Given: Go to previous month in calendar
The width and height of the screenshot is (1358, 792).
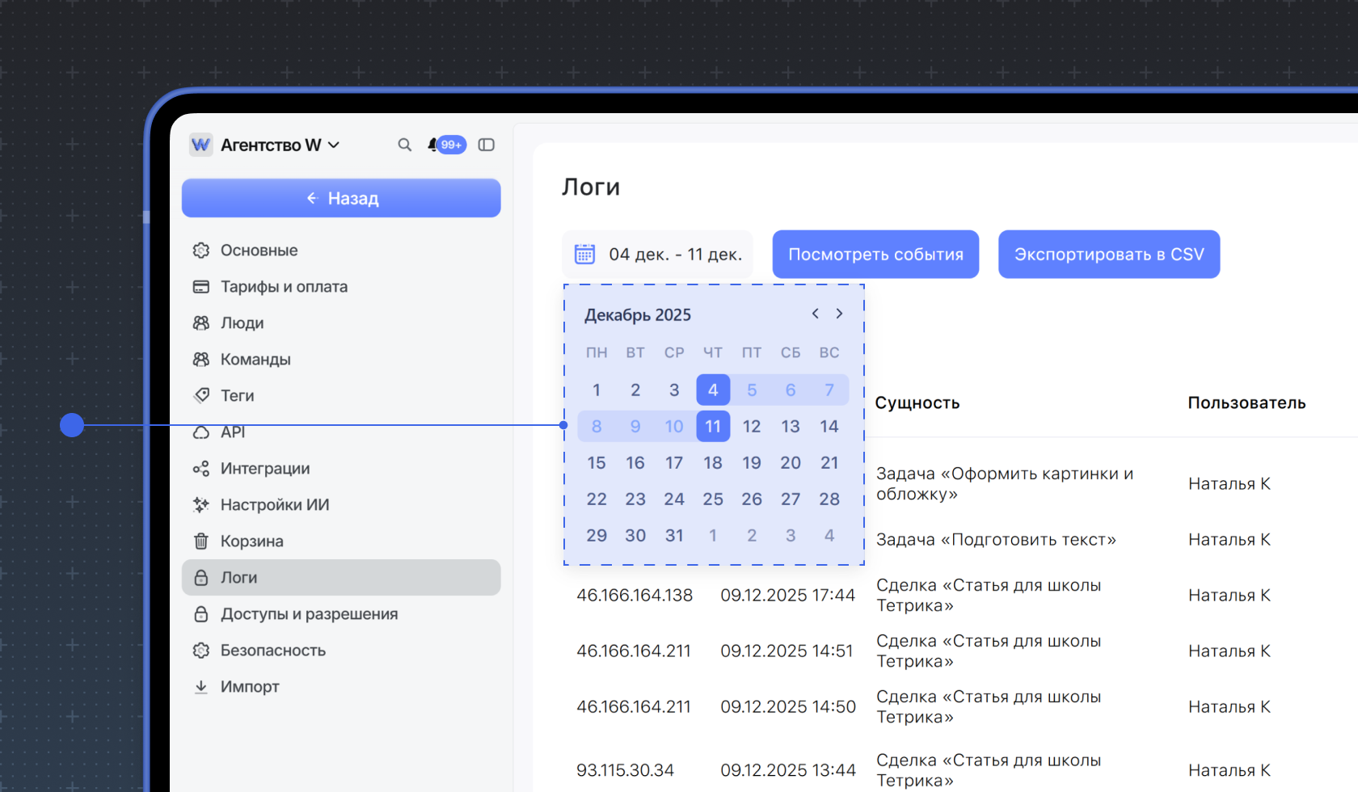Looking at the screenshot, I should click(x=816, y=314).
